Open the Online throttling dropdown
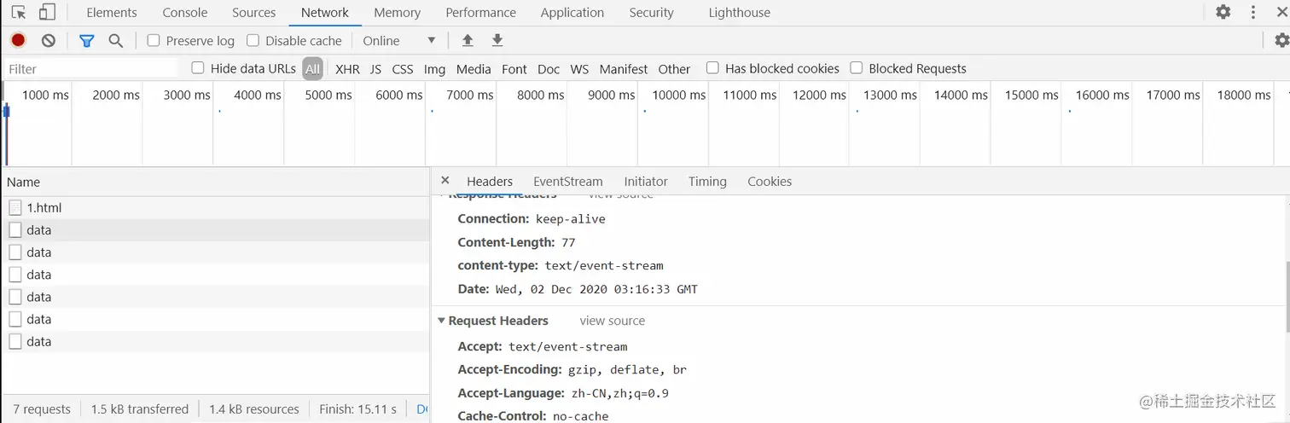Image resolution: width=1290 pixels, height=423 pixels. [398, 40]
